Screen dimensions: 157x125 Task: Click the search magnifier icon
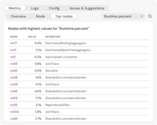[150, 16]
